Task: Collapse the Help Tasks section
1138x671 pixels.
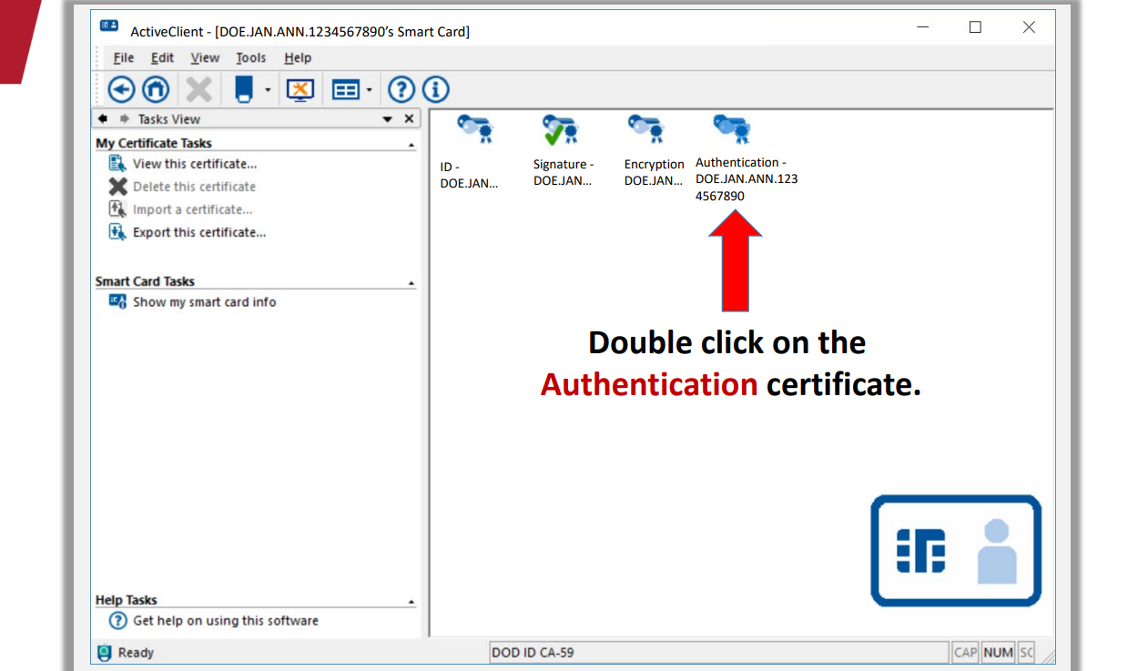Action: 412,602
